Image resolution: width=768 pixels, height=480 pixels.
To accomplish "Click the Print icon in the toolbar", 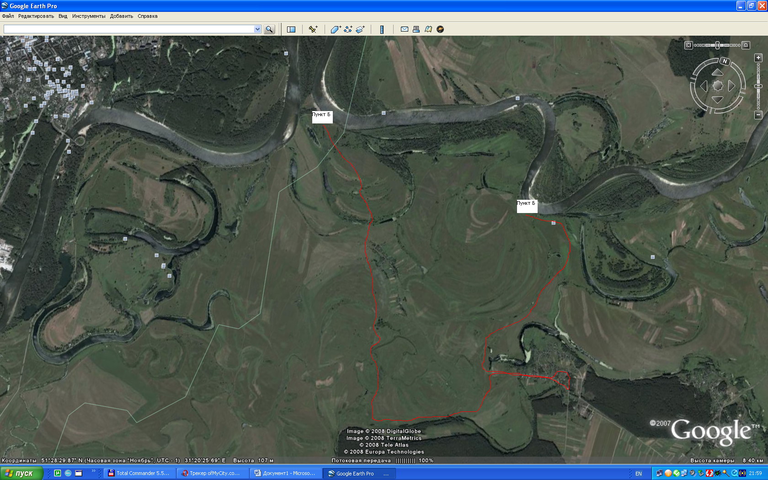I will tap(416, 29).
